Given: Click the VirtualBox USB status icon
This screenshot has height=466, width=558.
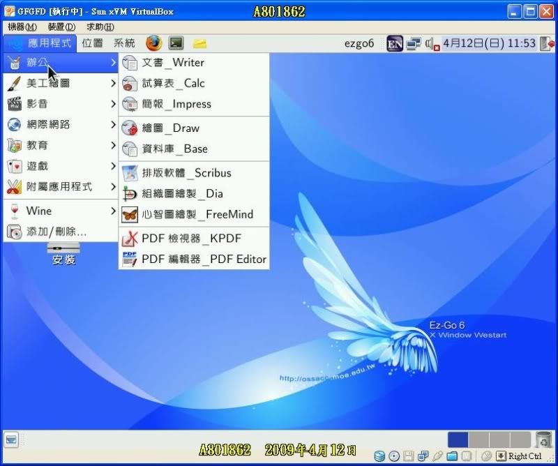Looking at the screenshot, I should [437, 456].
